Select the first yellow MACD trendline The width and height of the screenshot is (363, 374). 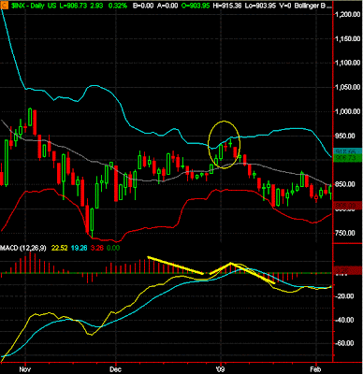point(176,266)
